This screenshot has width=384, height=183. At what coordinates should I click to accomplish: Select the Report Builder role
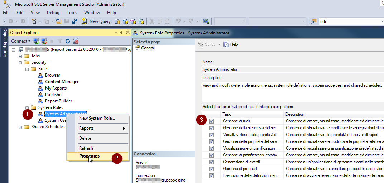[58, 101]
